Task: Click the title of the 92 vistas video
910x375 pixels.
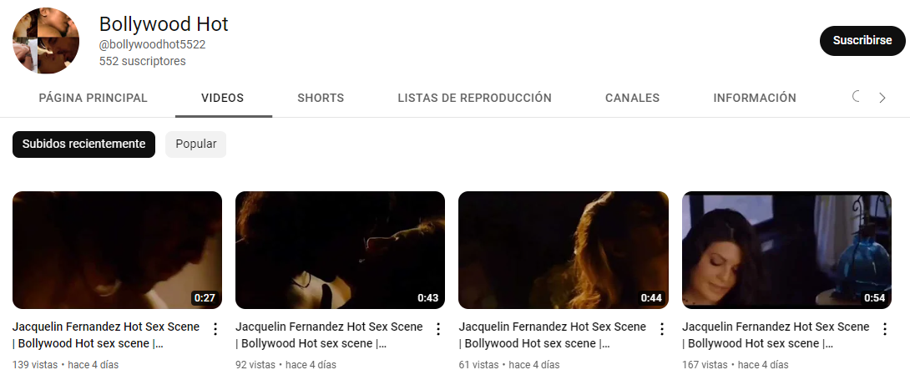Action: point(329,335)
